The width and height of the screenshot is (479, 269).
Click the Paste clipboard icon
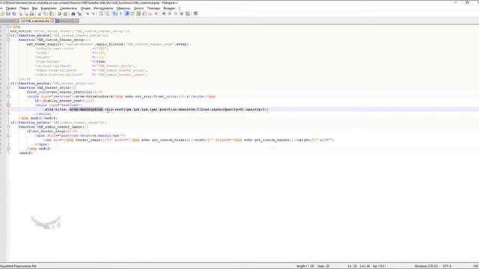coord(52,13)
